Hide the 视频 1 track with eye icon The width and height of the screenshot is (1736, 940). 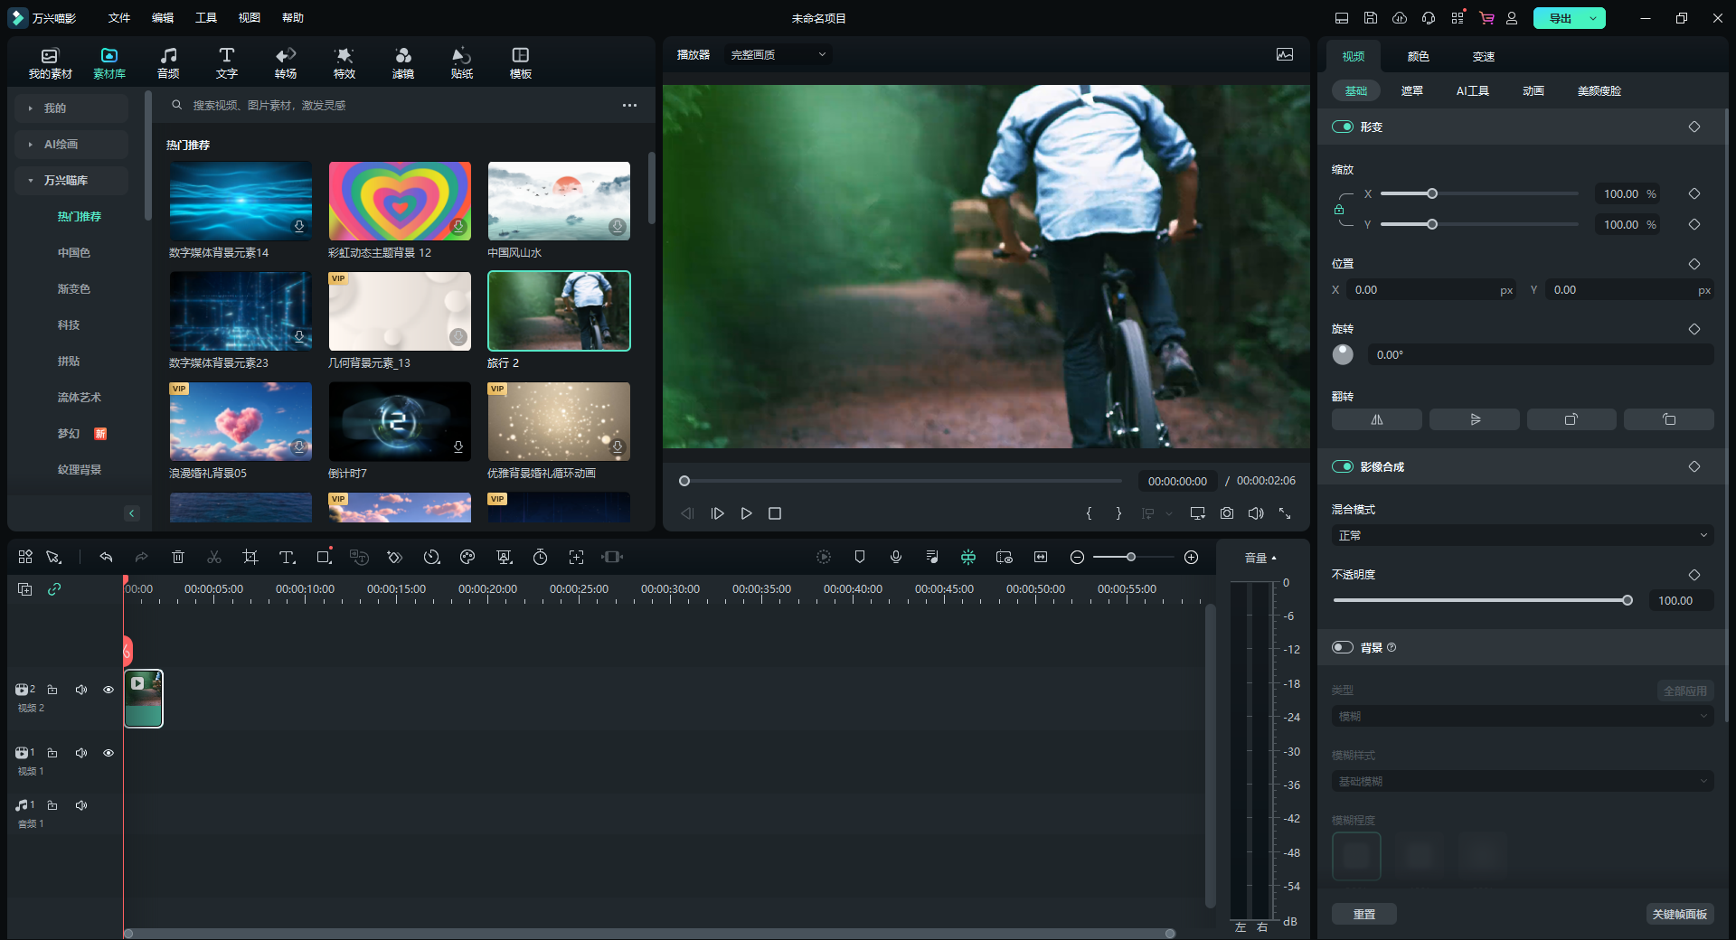108,753
